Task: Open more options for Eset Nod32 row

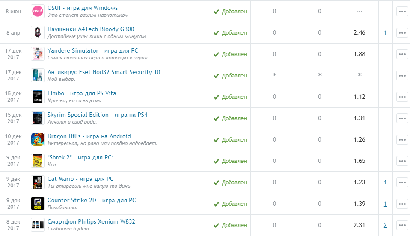Action: (402, 76)
